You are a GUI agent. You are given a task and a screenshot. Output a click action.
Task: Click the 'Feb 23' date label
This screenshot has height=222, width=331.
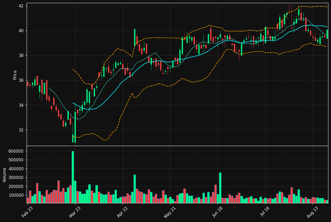coord(28,212)
